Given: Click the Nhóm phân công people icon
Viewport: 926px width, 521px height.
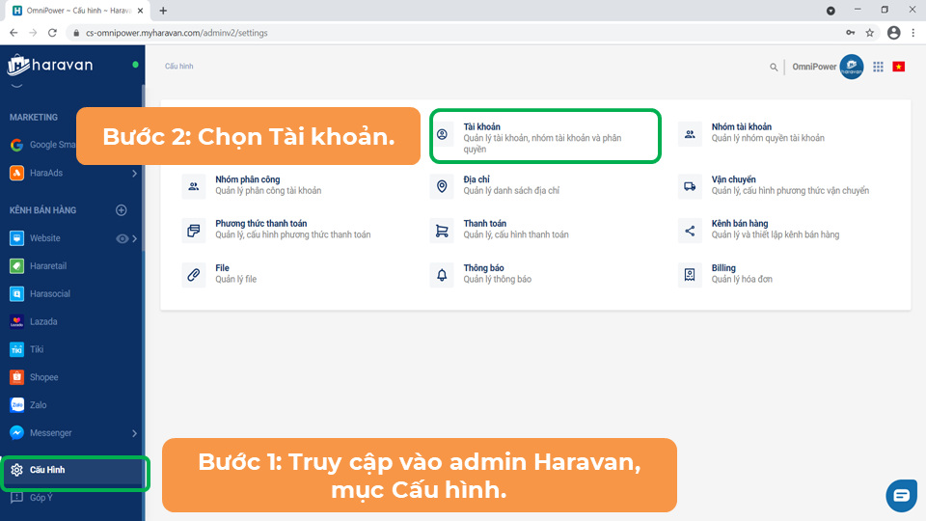Looking at the screenshot, I should (193, 186).
